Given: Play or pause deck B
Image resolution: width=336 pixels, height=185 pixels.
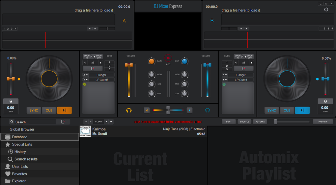Looking at the screenshot, I should (x=302, y=110).
